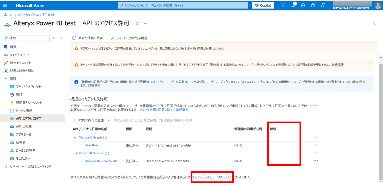Go to Alteryx Power BI test breadcrumb

pyautogui.click(x=36, y=15)
